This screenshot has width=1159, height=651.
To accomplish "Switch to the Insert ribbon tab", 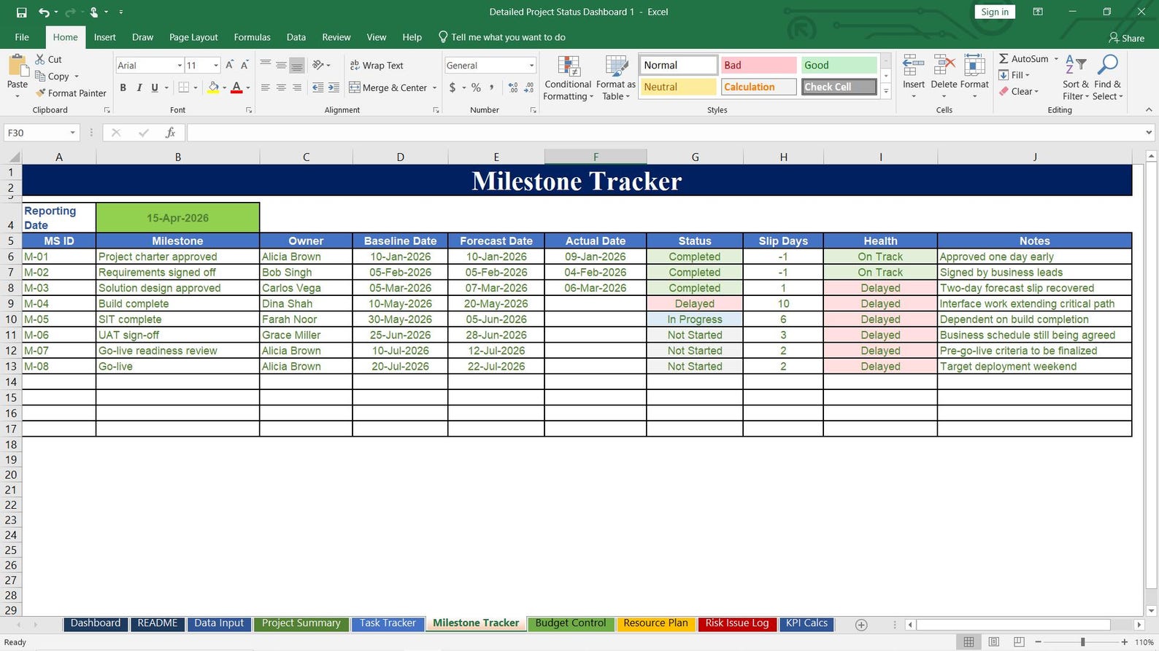I will point(104,37).
